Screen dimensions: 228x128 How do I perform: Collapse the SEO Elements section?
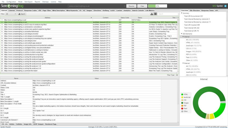[182, 34]
